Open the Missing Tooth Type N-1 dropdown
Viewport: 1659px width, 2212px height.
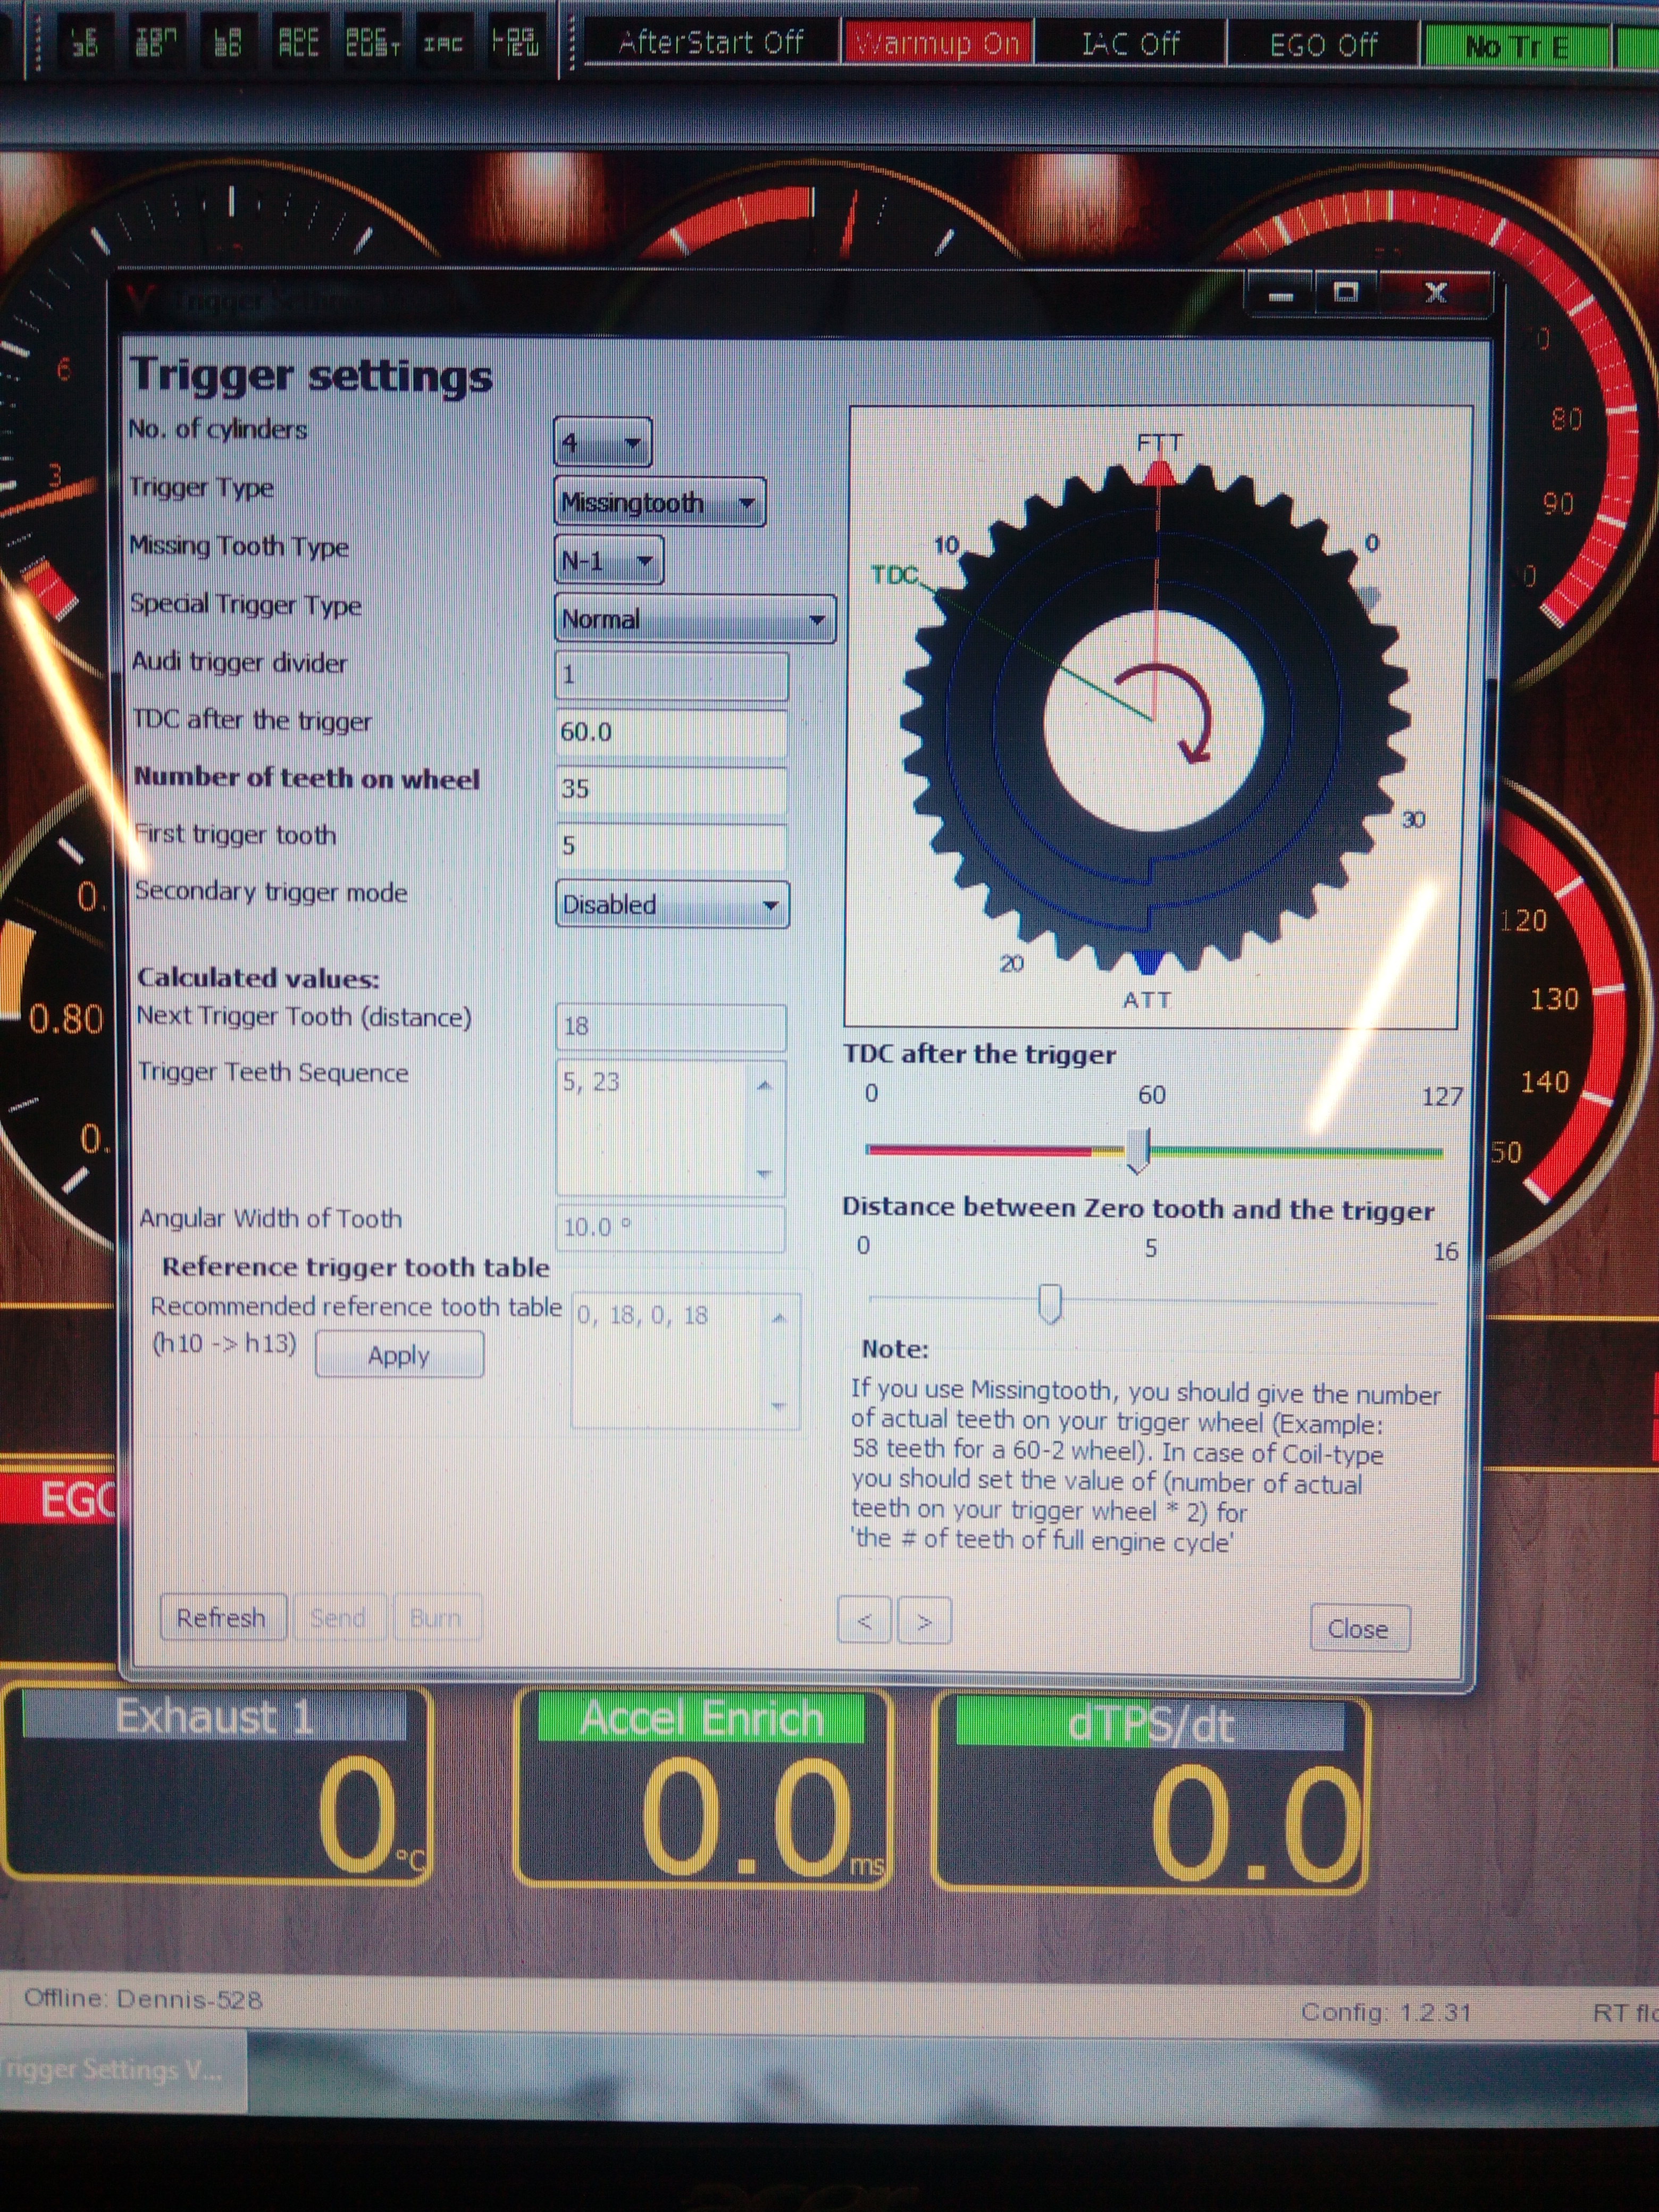[609, 560]
